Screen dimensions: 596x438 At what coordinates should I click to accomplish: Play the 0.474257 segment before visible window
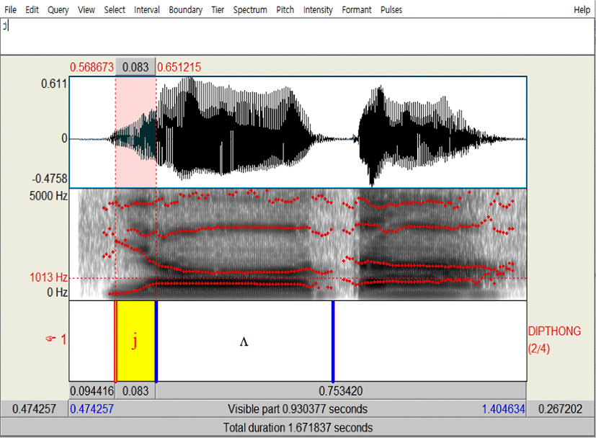tap(34, 408)
